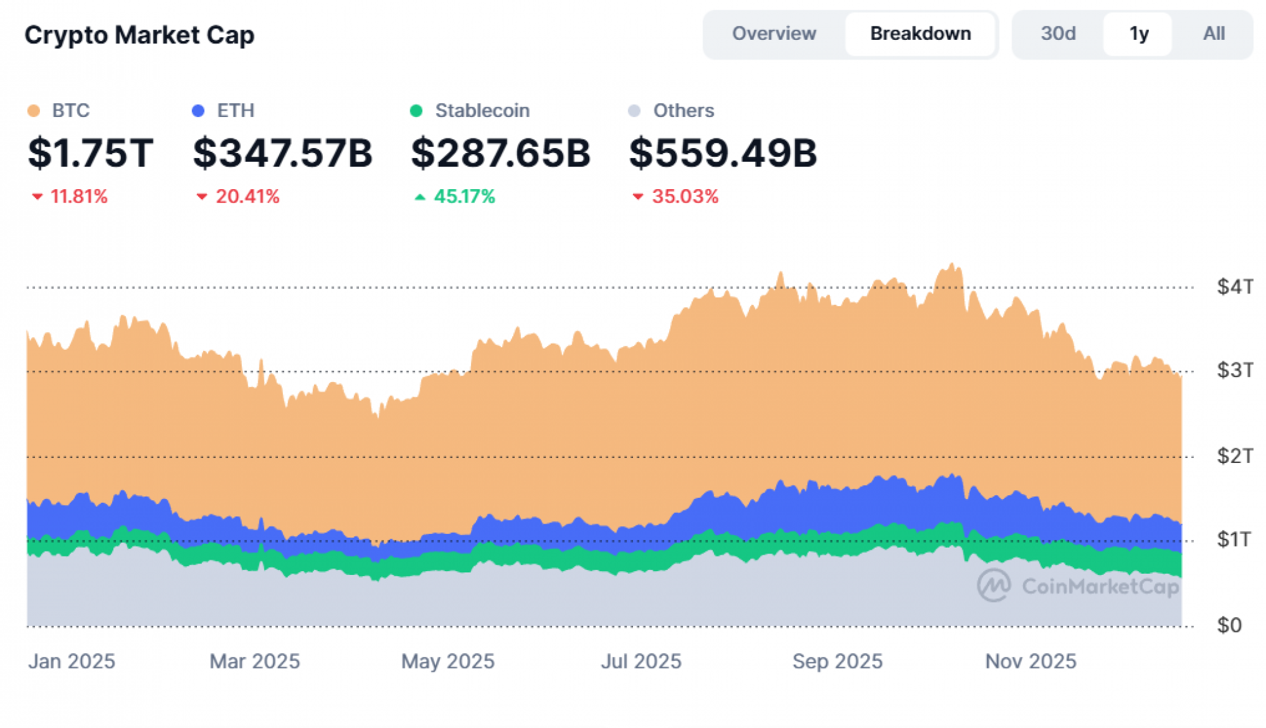Click the ETH blue legend dot
This screenshot has height=728, width=1266.
point(198,111)
